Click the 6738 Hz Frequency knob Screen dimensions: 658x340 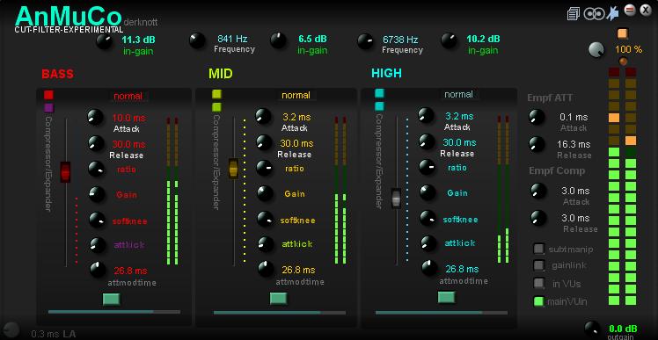[366, 41]
